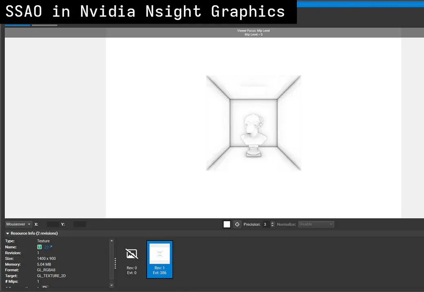
Task: Click the Size: label
Action: click(x=9, y=259)
